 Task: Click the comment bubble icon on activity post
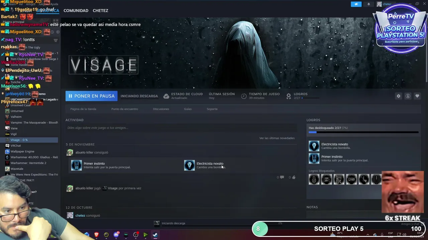coord(282,177)
